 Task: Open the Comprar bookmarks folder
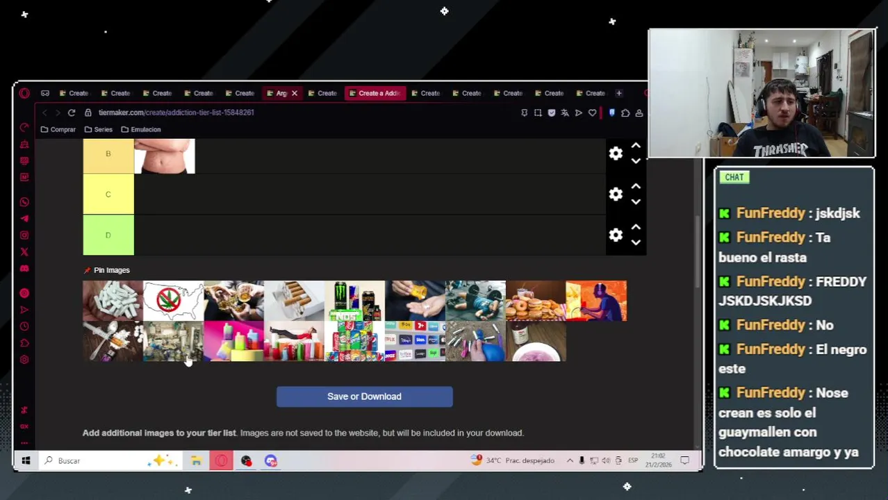[58, 129]
